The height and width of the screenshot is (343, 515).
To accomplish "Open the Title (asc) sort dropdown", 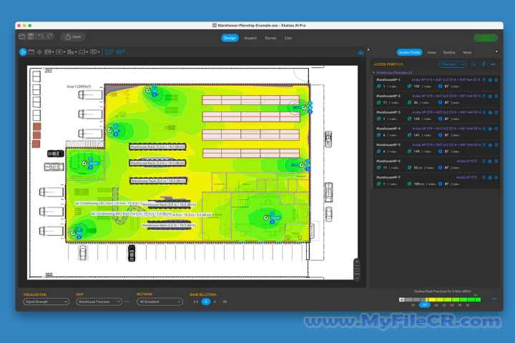I will coord(453,64).
